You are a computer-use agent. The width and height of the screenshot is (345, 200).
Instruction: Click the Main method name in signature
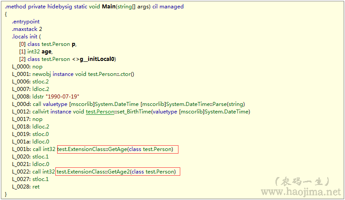pos(109,7)
